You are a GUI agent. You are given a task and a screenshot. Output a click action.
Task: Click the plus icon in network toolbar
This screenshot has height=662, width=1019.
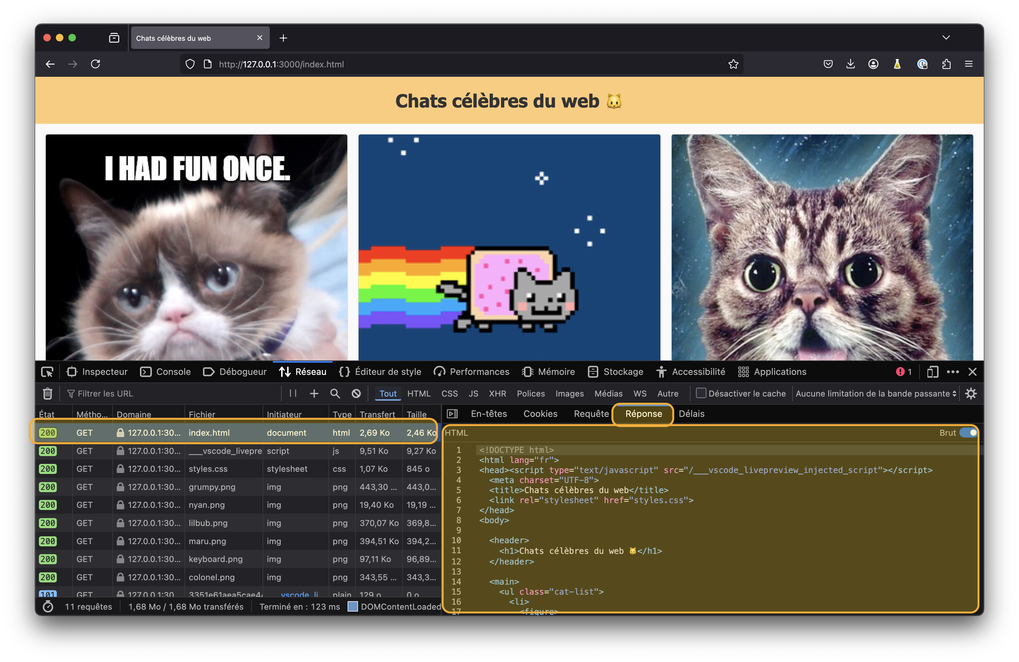314,393
